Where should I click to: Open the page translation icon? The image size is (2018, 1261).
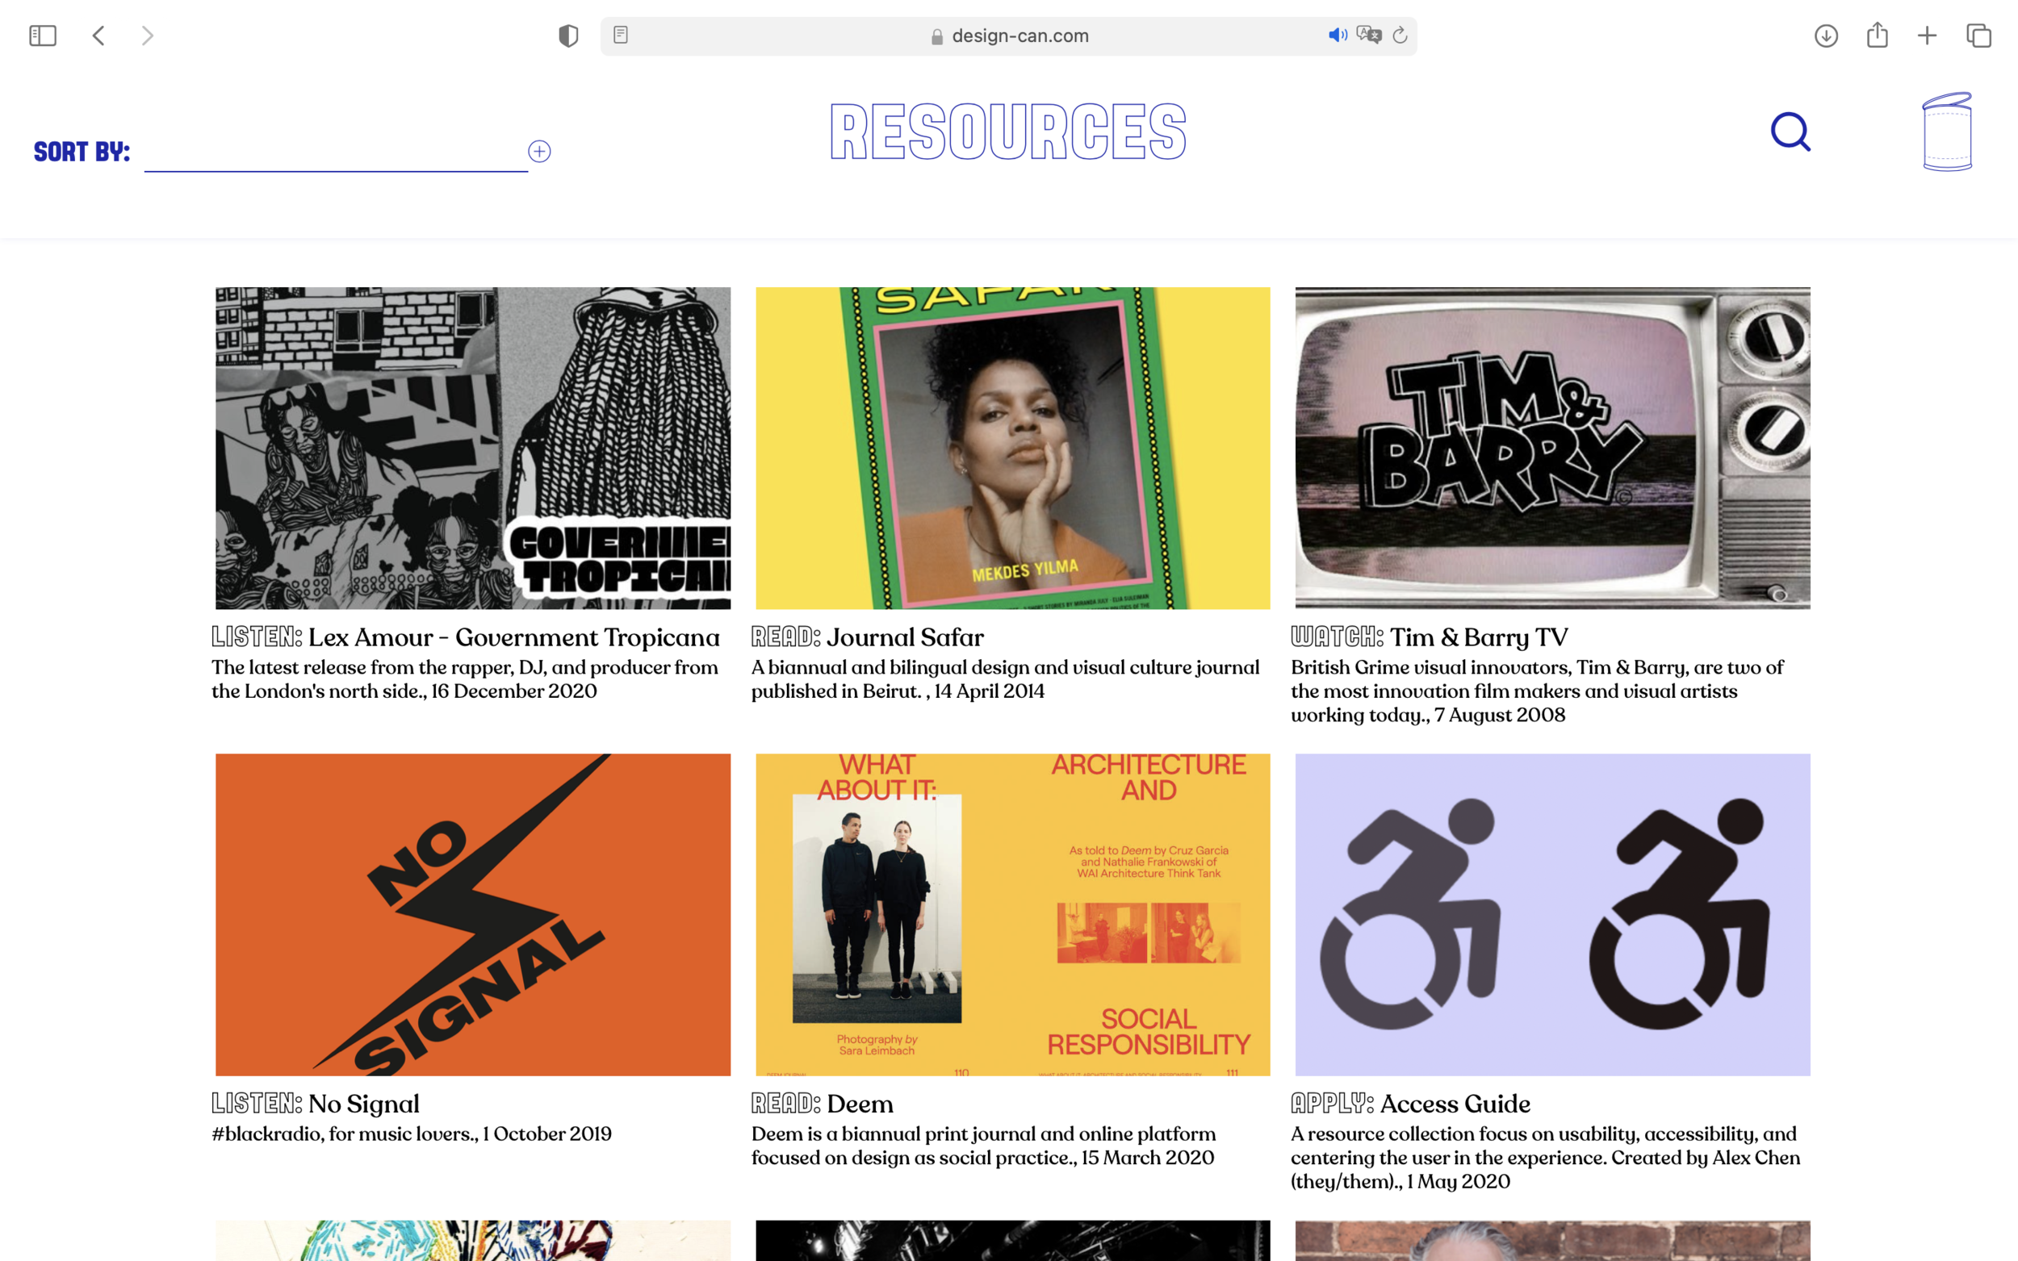pyautogui.click(x=1369, y=35)
